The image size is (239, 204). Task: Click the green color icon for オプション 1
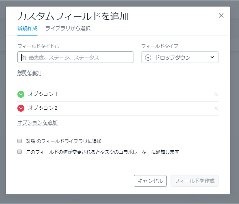[21, 94]
